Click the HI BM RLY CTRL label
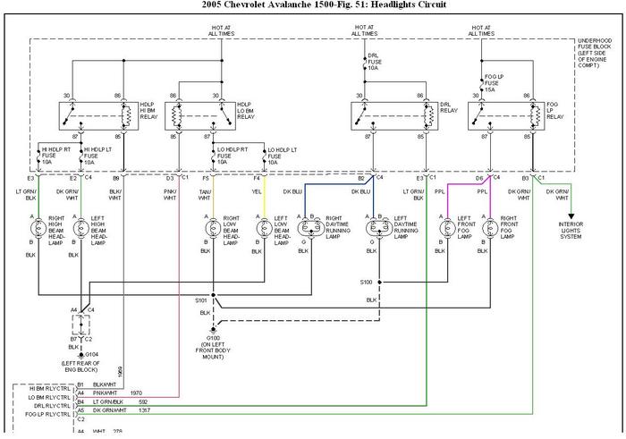 coord(50,388)
